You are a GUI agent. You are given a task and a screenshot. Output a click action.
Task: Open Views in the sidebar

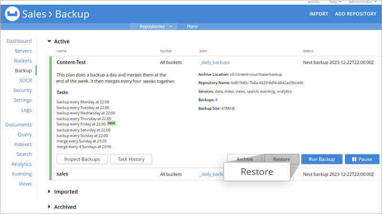click(25, 183)
